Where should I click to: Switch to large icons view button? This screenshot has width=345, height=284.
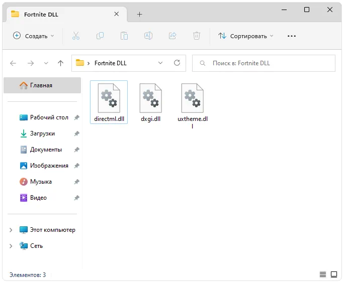click(334, 274)
